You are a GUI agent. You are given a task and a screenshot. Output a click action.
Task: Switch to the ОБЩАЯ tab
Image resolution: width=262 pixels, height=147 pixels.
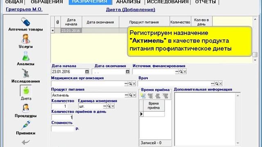[x=14, y=2]
